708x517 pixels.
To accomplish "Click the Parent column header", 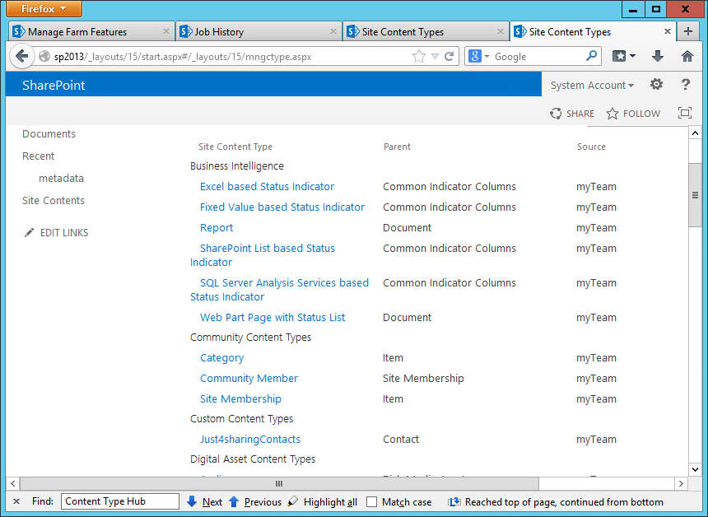I will (x=397, y=147).
